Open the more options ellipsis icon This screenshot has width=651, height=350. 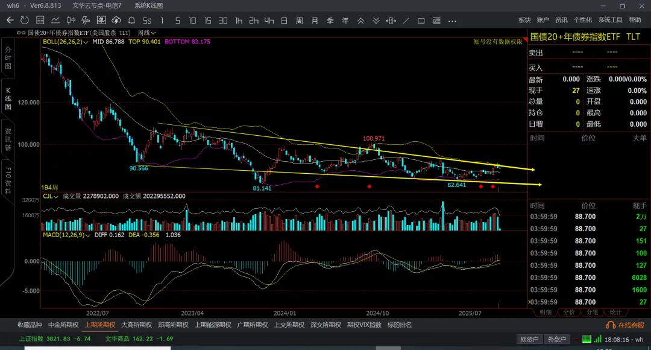tap(452, 21)
